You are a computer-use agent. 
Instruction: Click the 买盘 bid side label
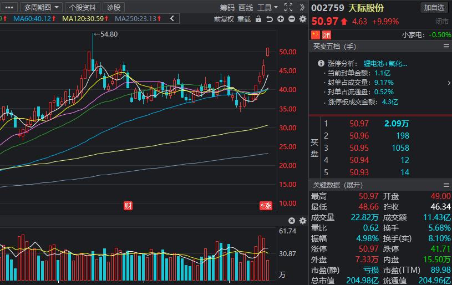[x=314, y=148]
